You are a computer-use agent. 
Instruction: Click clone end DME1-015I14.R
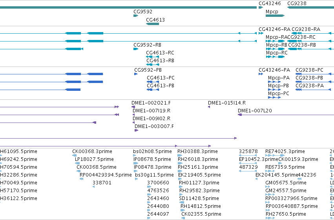[227, 103]
